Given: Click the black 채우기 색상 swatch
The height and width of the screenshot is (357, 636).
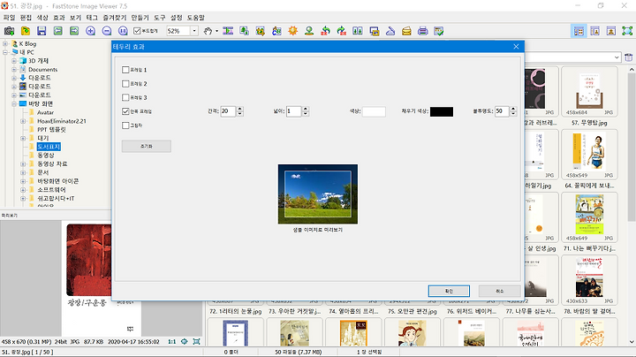Looking at the screenshot, I should click(442, 111).
